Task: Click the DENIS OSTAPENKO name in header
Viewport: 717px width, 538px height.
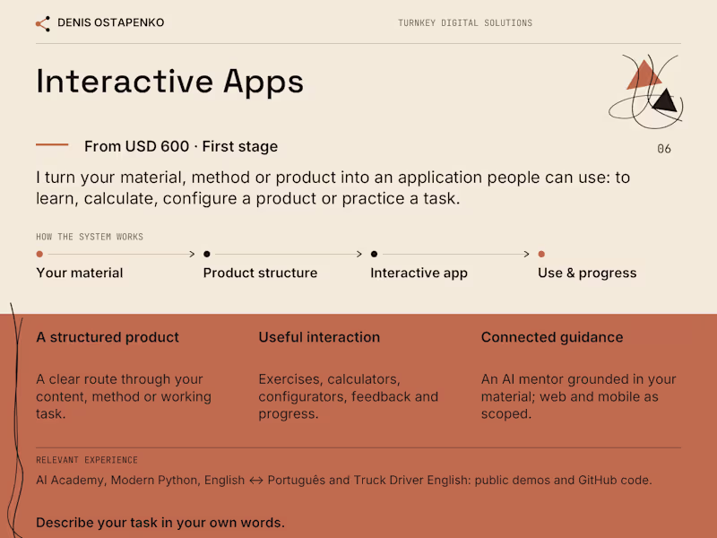Action: pyautogui.click(x=110, y=22)
